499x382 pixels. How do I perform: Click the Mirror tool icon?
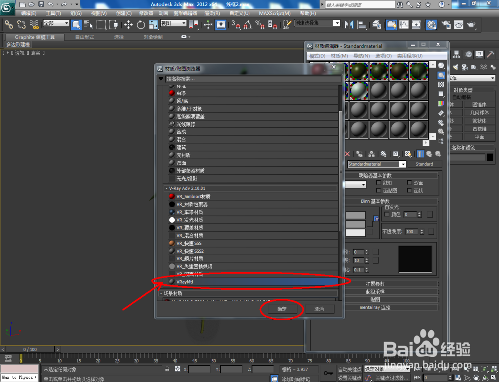[x=349, y=25]
